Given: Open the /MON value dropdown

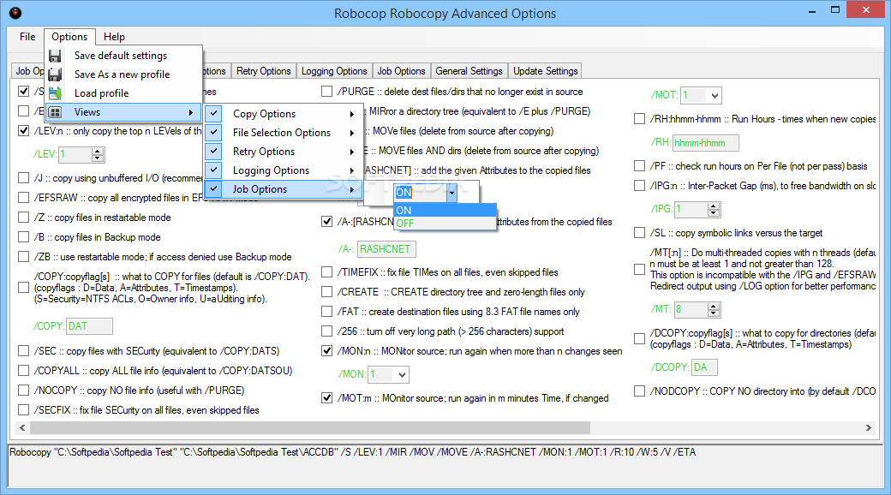Looking at the screenshot, I should (403, 374).
